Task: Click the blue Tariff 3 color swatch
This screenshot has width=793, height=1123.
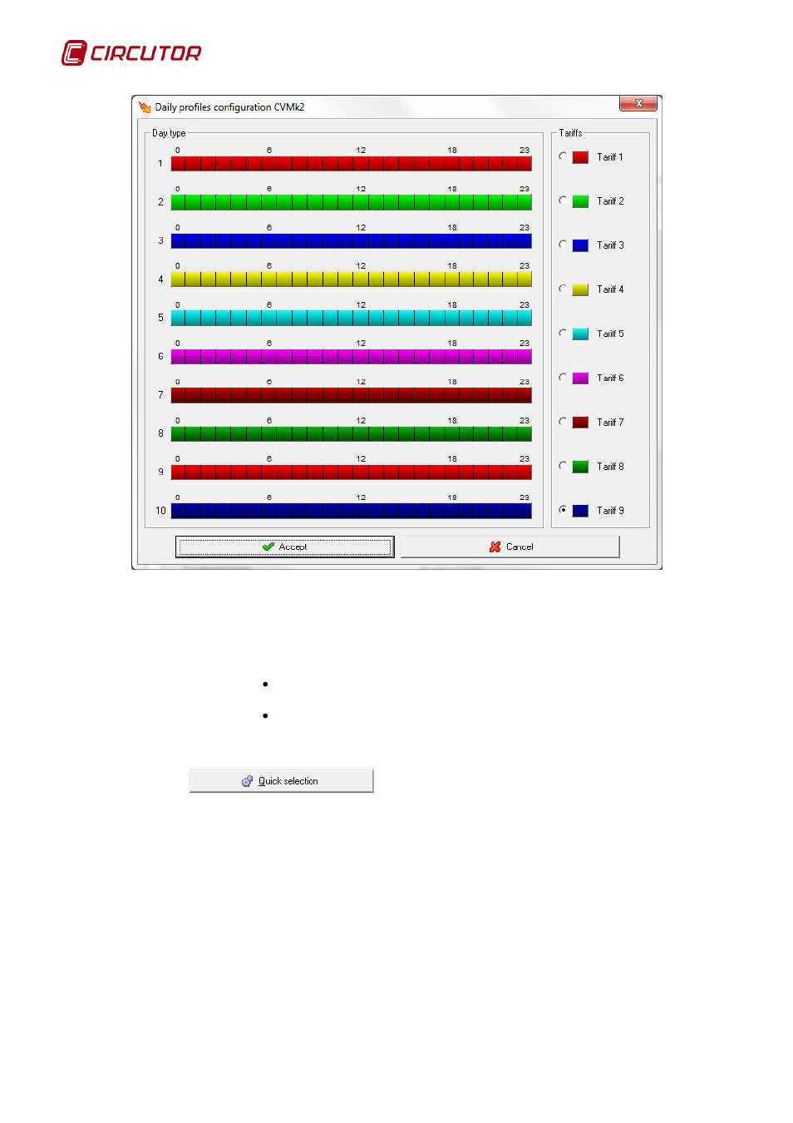Action: [580, 245]
